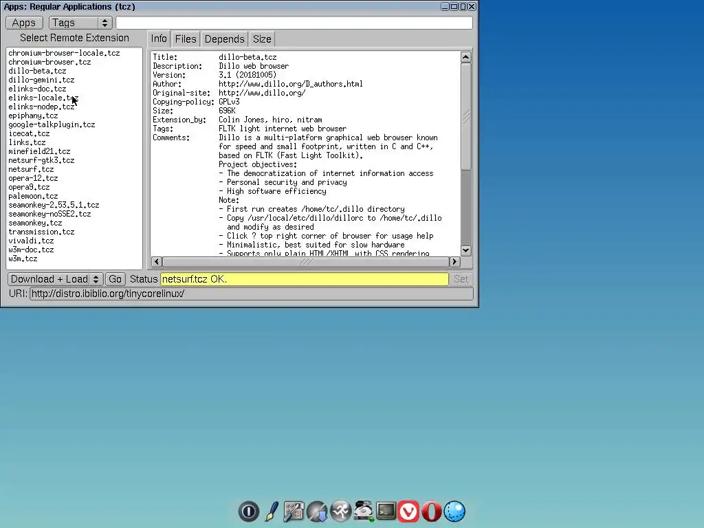Launch the Vivaldi browser from the dock
This screenshot has height=528, width=704.
coord(408,511)
